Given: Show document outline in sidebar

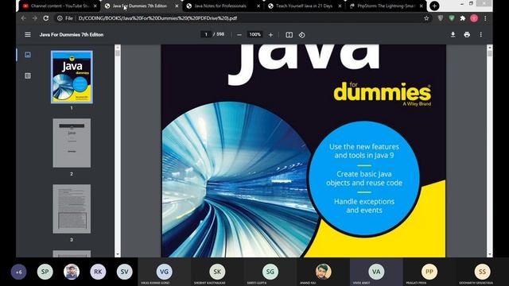Looking at the screenshot, I should pyautogui.click(x=28, y=75).
